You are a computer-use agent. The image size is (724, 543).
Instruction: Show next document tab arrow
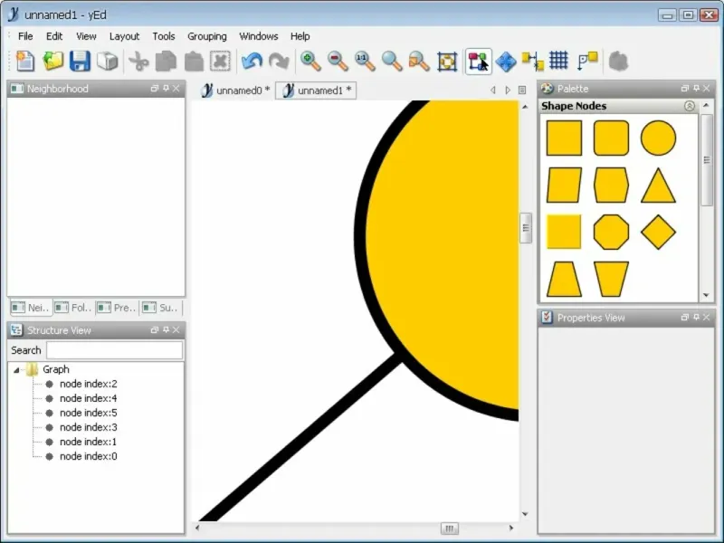(x=508, y=90)
